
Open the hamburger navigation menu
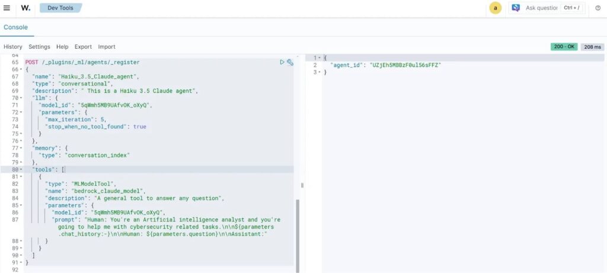(7, 8)
